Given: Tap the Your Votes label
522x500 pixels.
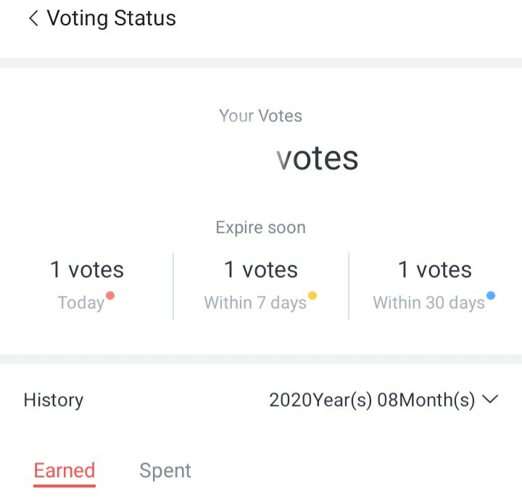Looking at the screenshot, I should pyautogui.click(x=260, y=116).
